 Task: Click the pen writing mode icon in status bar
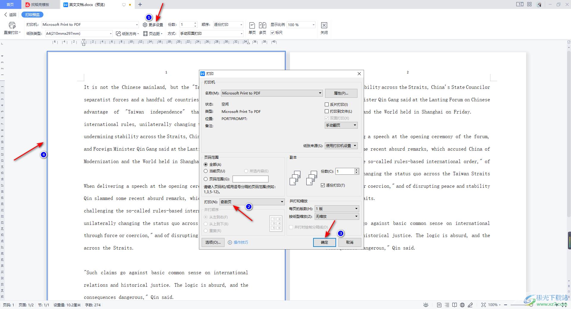tap(470, 305)
